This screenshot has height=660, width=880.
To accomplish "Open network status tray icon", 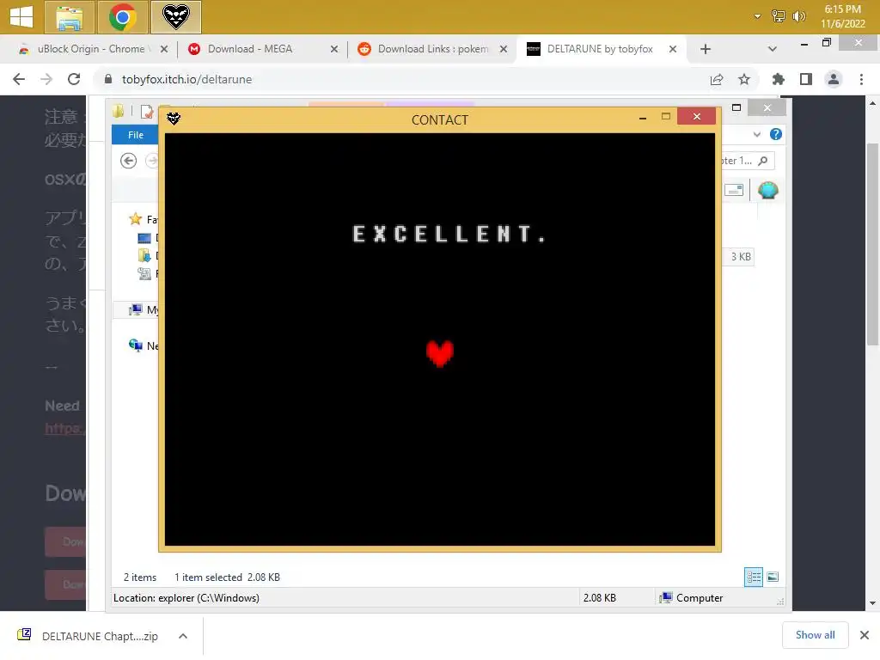I will [x=778, y=16].
